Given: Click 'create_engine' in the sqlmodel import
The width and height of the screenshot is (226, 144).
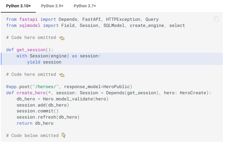Looking at the screenshot, I should [x=147, y=25].
